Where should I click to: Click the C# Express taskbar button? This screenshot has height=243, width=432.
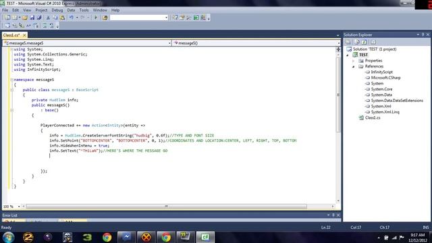click(205, 237)
